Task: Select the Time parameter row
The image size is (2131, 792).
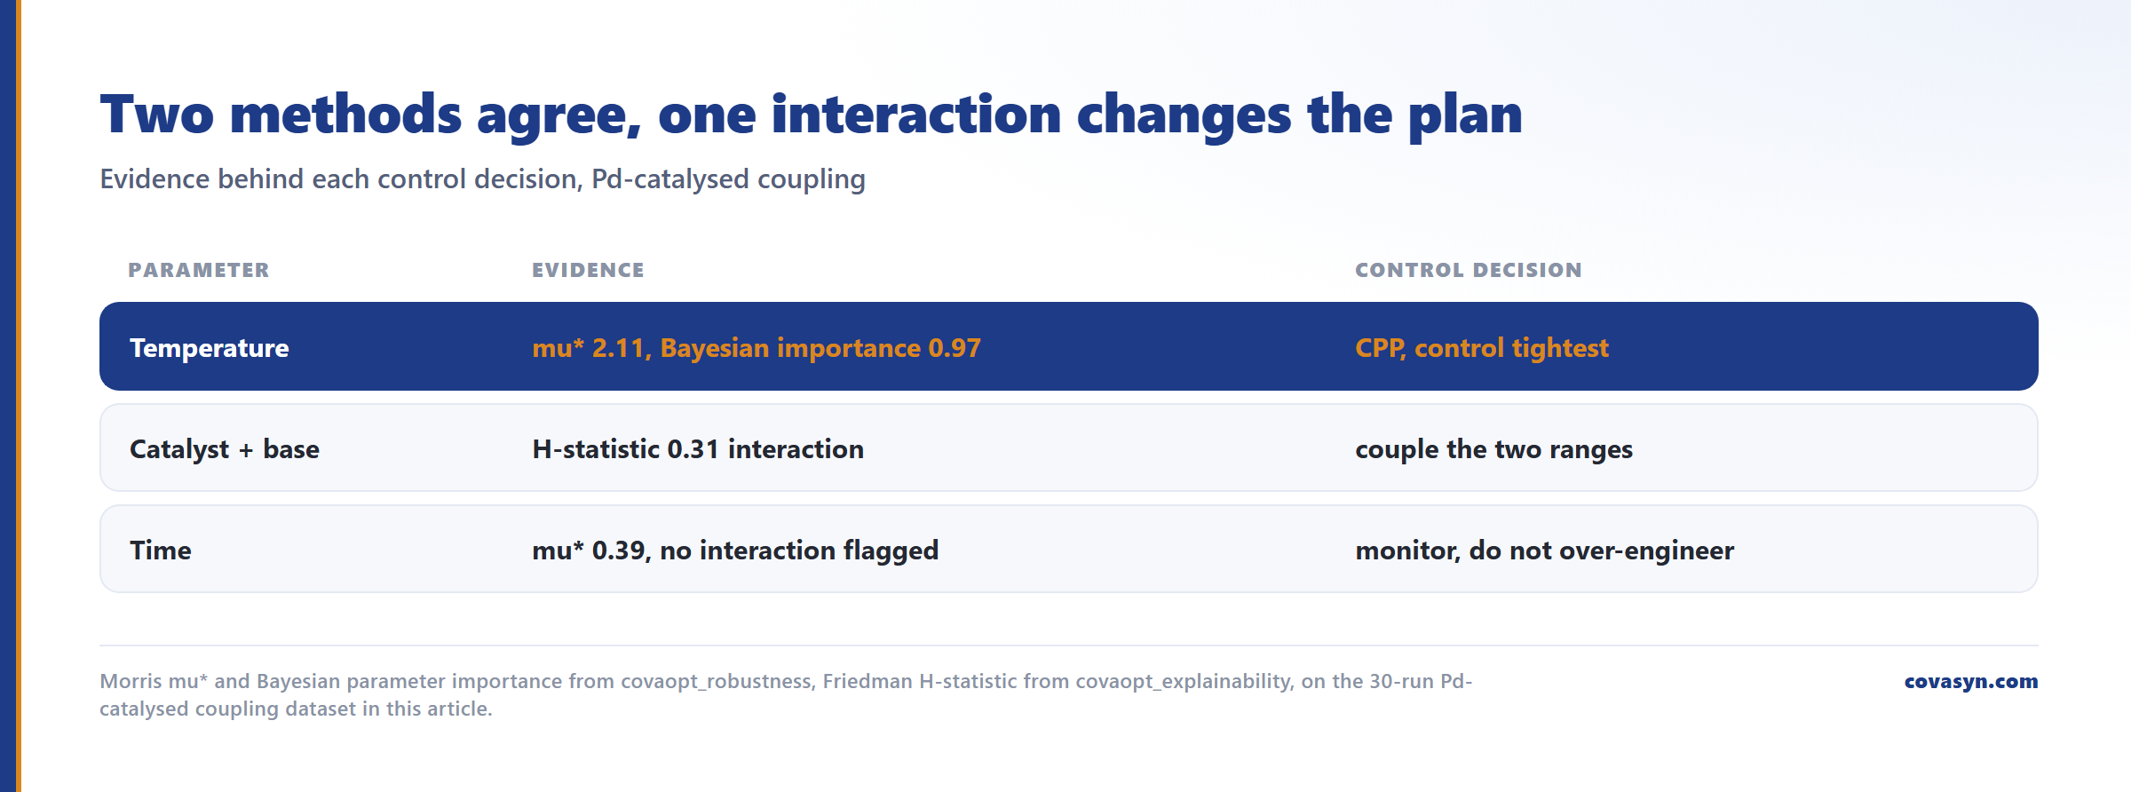Action: (x=1068, y=549)
